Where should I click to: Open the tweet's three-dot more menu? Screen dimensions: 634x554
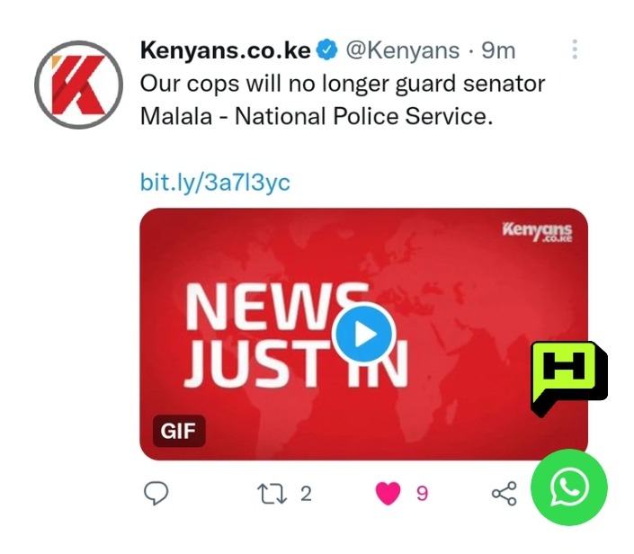[575, 49]
